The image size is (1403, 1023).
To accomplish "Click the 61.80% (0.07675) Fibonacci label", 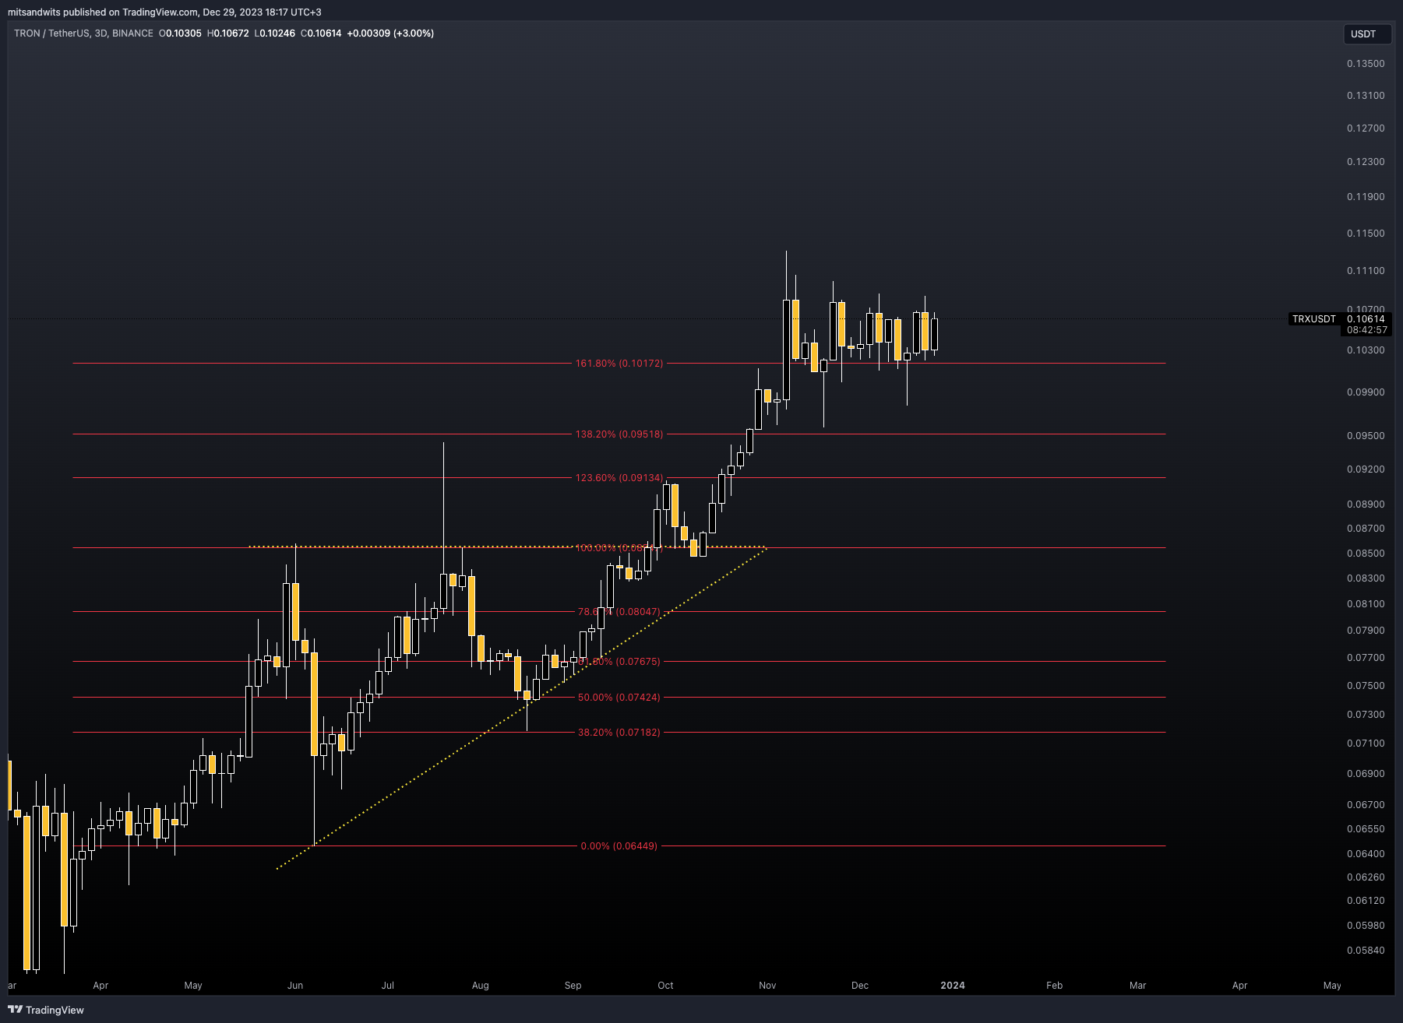I will click(x=619, y=662).
